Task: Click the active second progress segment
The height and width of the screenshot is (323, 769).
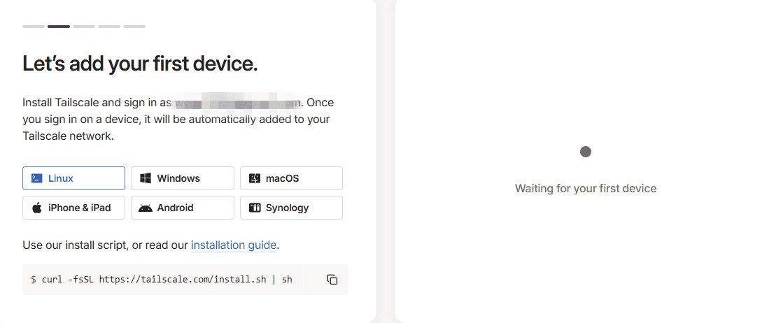Action: pos(59,27)
